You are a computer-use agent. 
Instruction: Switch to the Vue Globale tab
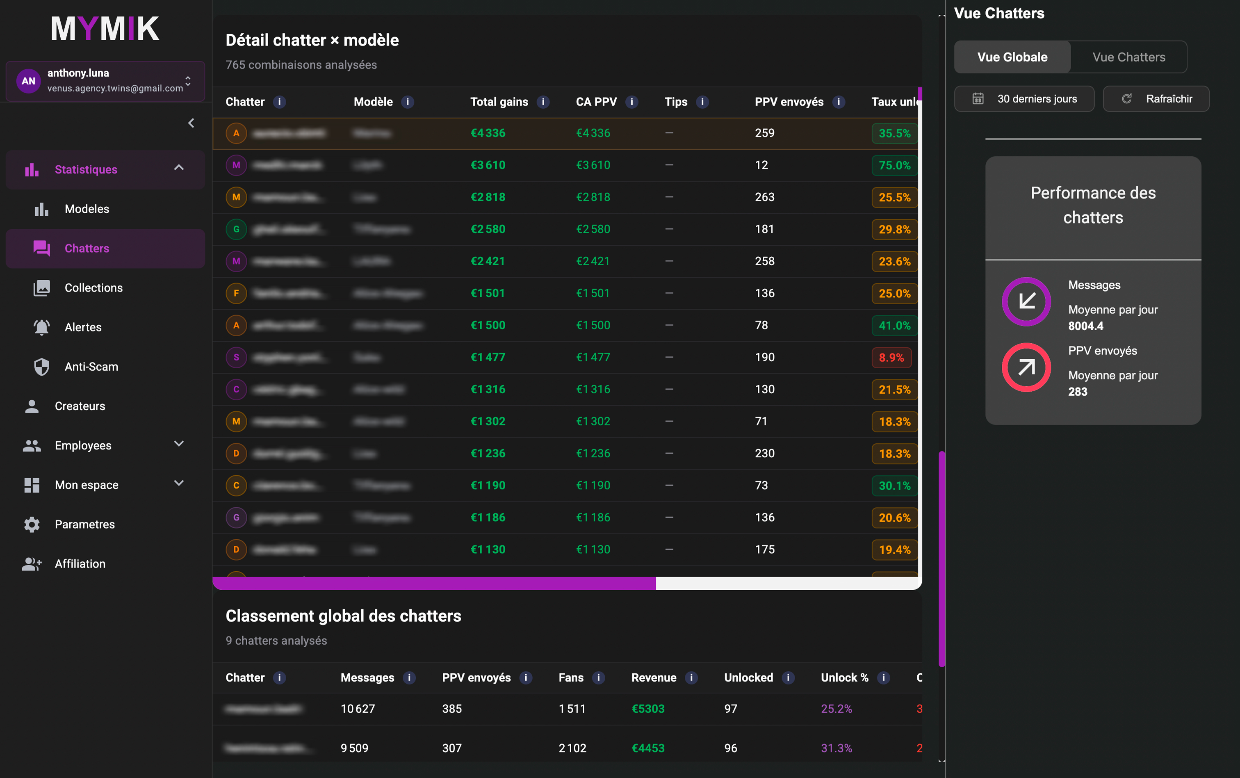(1012, 57)
